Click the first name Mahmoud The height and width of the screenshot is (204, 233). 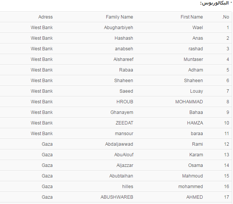coord(192,176)
